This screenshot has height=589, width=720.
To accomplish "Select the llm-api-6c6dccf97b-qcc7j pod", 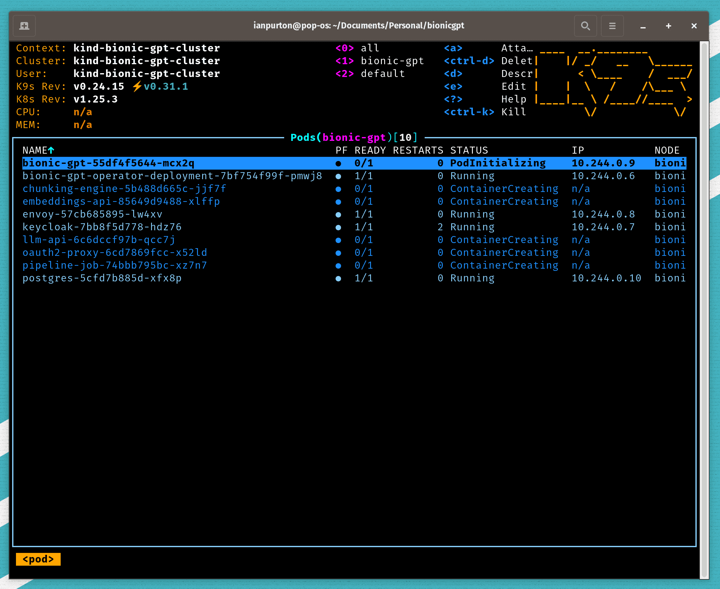I will (x=99, y=240).
